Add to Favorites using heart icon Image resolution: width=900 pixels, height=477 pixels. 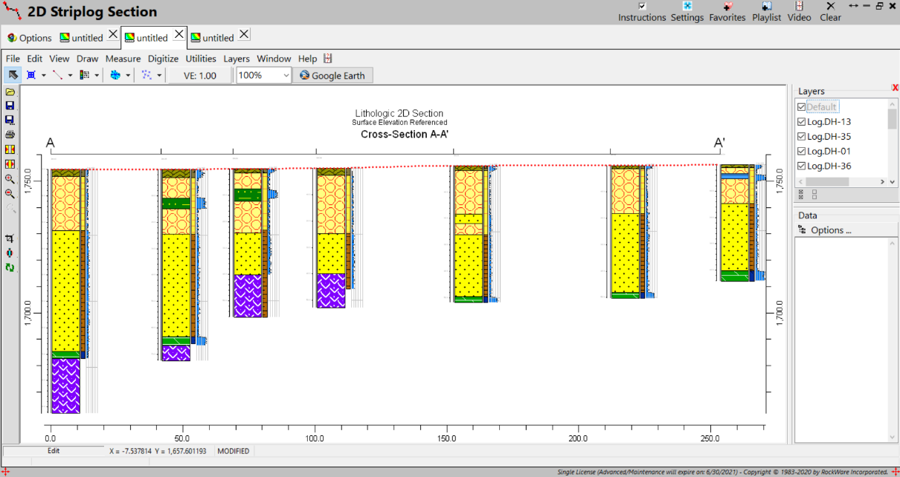click(x=727, y=11)
